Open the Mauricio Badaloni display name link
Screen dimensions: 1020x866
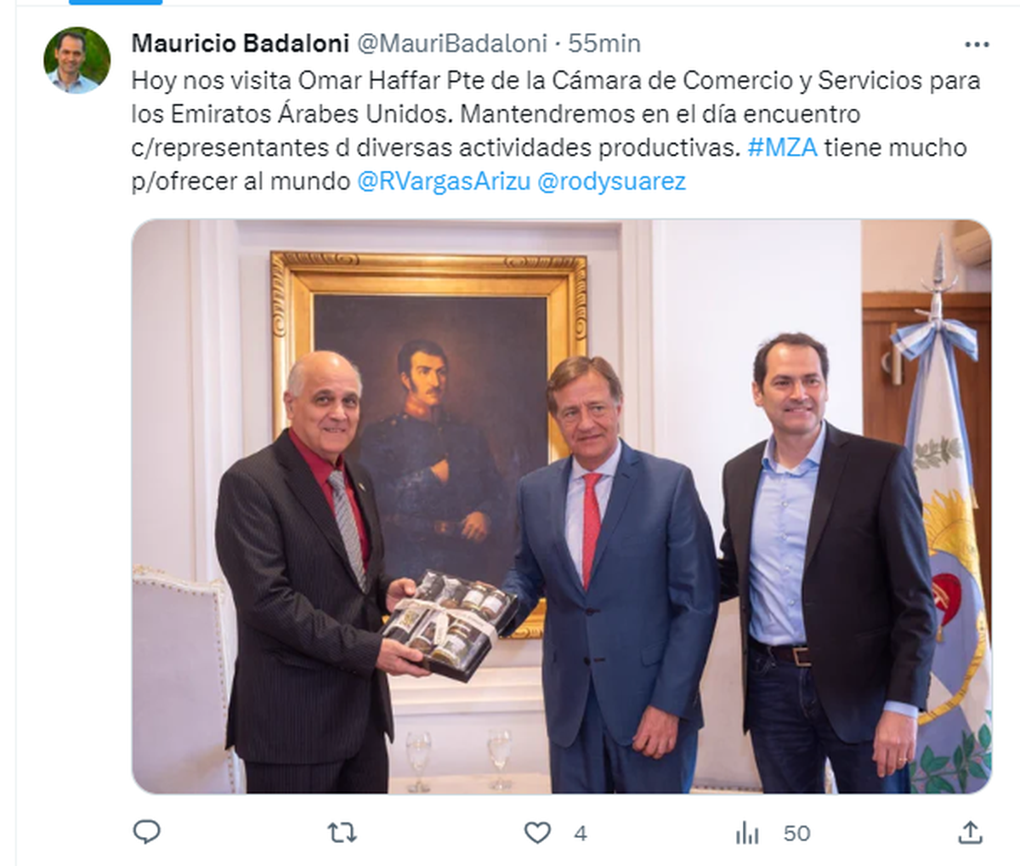(241, 43)
